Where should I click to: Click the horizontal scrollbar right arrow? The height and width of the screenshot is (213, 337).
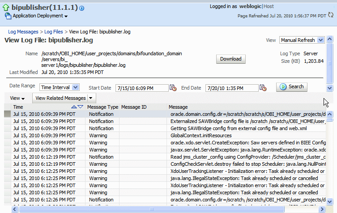(x=322, y=209)
